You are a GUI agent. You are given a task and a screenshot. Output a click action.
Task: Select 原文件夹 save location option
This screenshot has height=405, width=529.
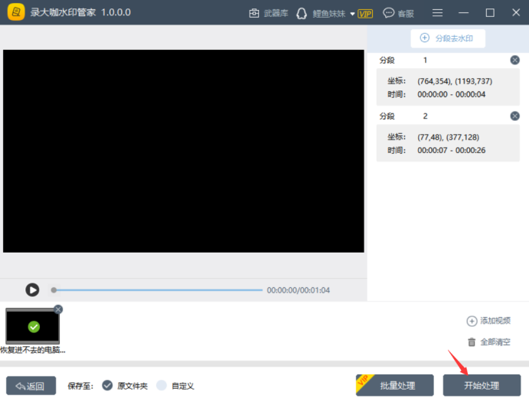tap(125, 385)
